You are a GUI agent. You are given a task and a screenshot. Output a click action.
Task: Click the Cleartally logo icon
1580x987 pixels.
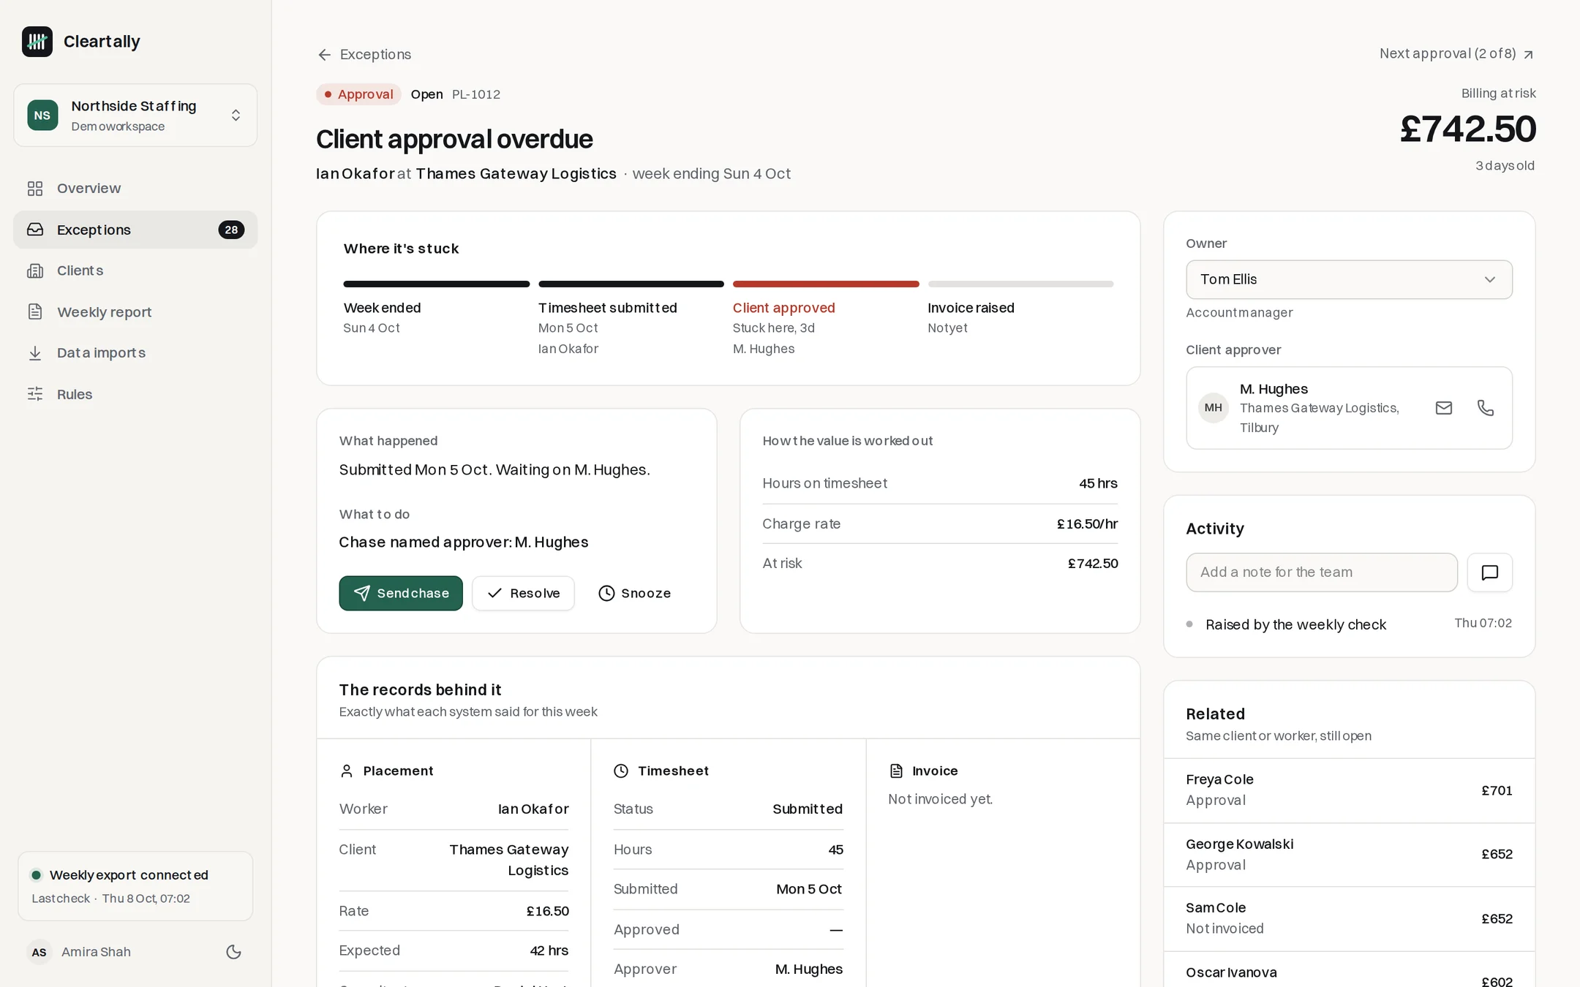coord(37,42)
